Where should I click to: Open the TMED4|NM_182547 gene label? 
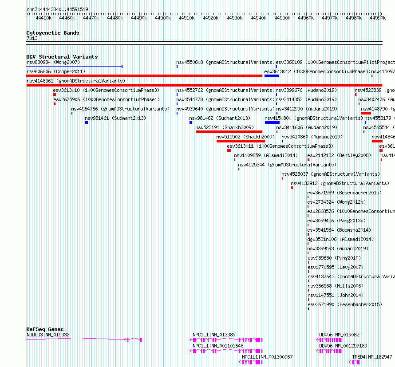372,357
